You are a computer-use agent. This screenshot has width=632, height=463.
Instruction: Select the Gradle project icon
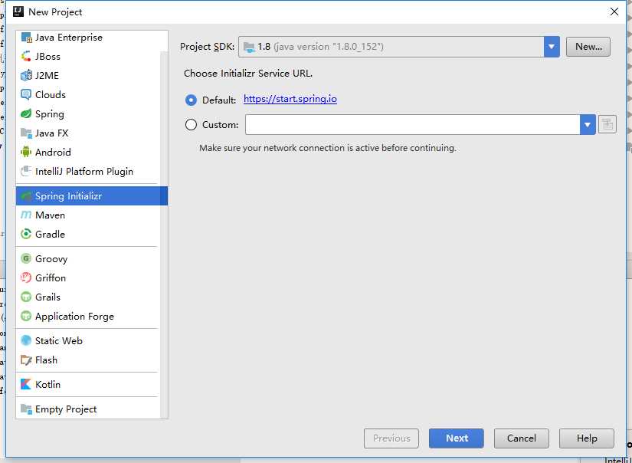(x=26, y=234)
